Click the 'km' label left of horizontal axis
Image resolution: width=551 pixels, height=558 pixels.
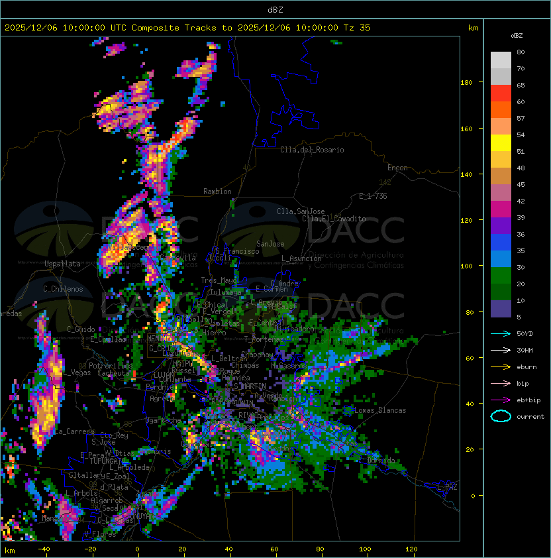click(x=10, y=551)
